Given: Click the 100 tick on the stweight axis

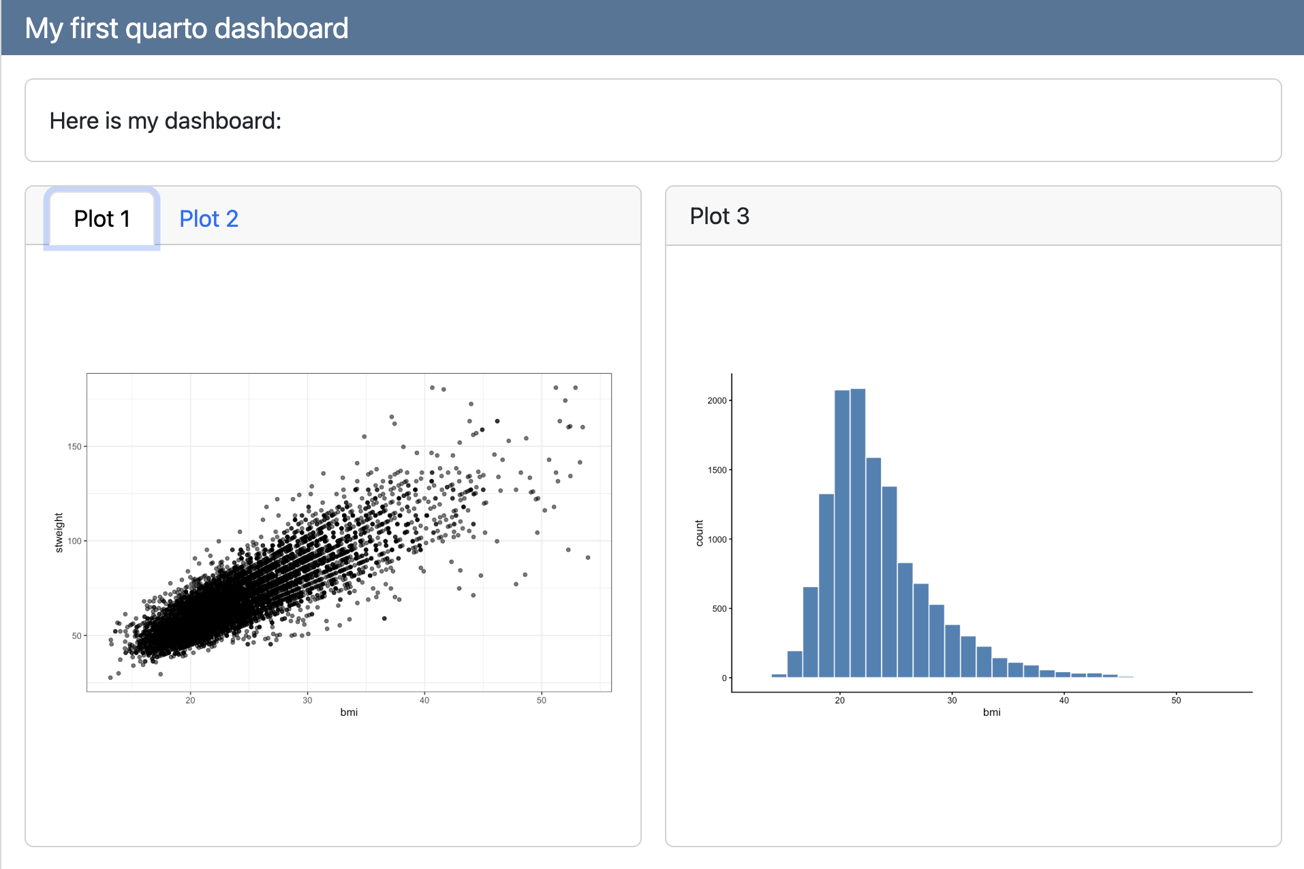Looking at the screenshot, I should pos(74,541).
